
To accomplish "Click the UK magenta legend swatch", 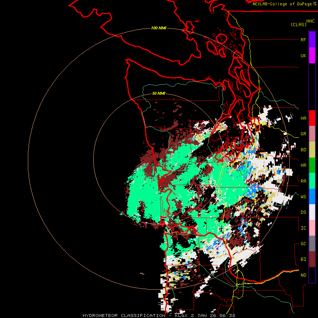I will [312, 55].
